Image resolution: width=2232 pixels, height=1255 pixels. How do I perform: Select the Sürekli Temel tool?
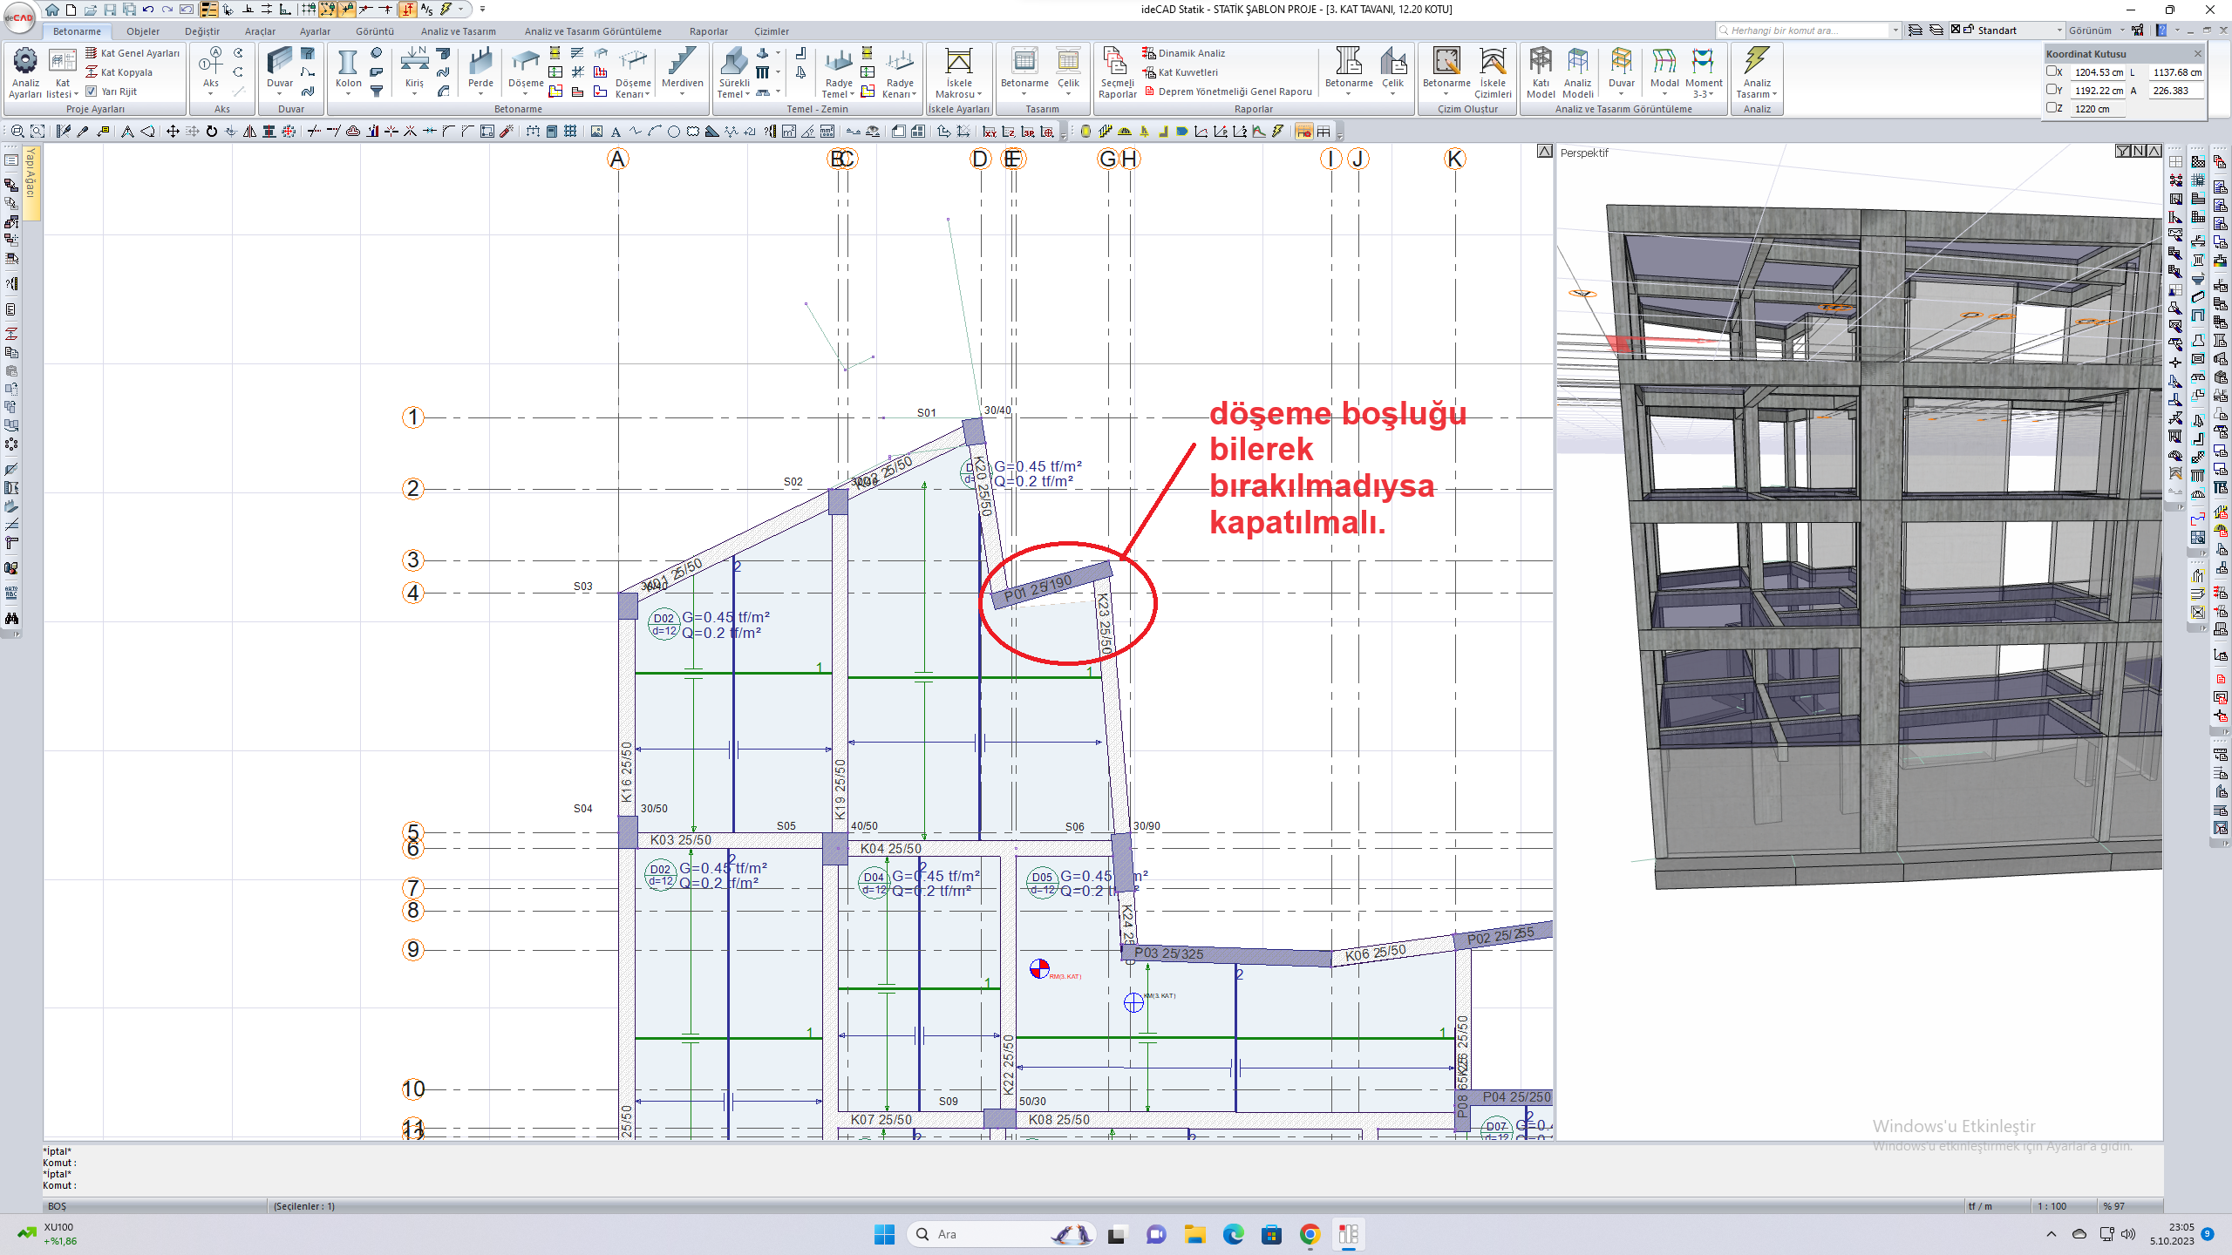click(733, 73)
